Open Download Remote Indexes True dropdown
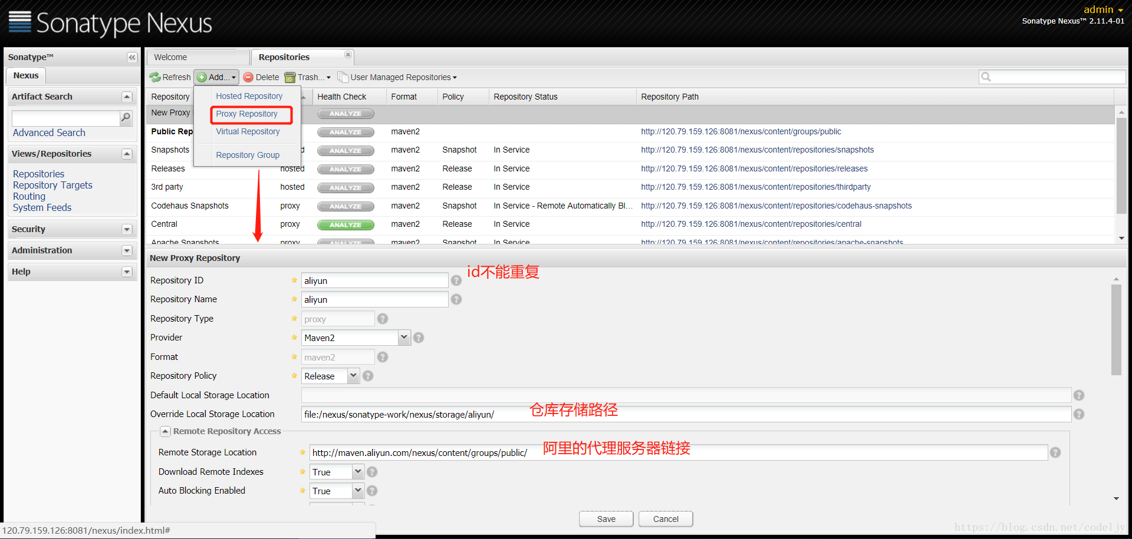The image size is (1132, 539). [x=358, y=472]
